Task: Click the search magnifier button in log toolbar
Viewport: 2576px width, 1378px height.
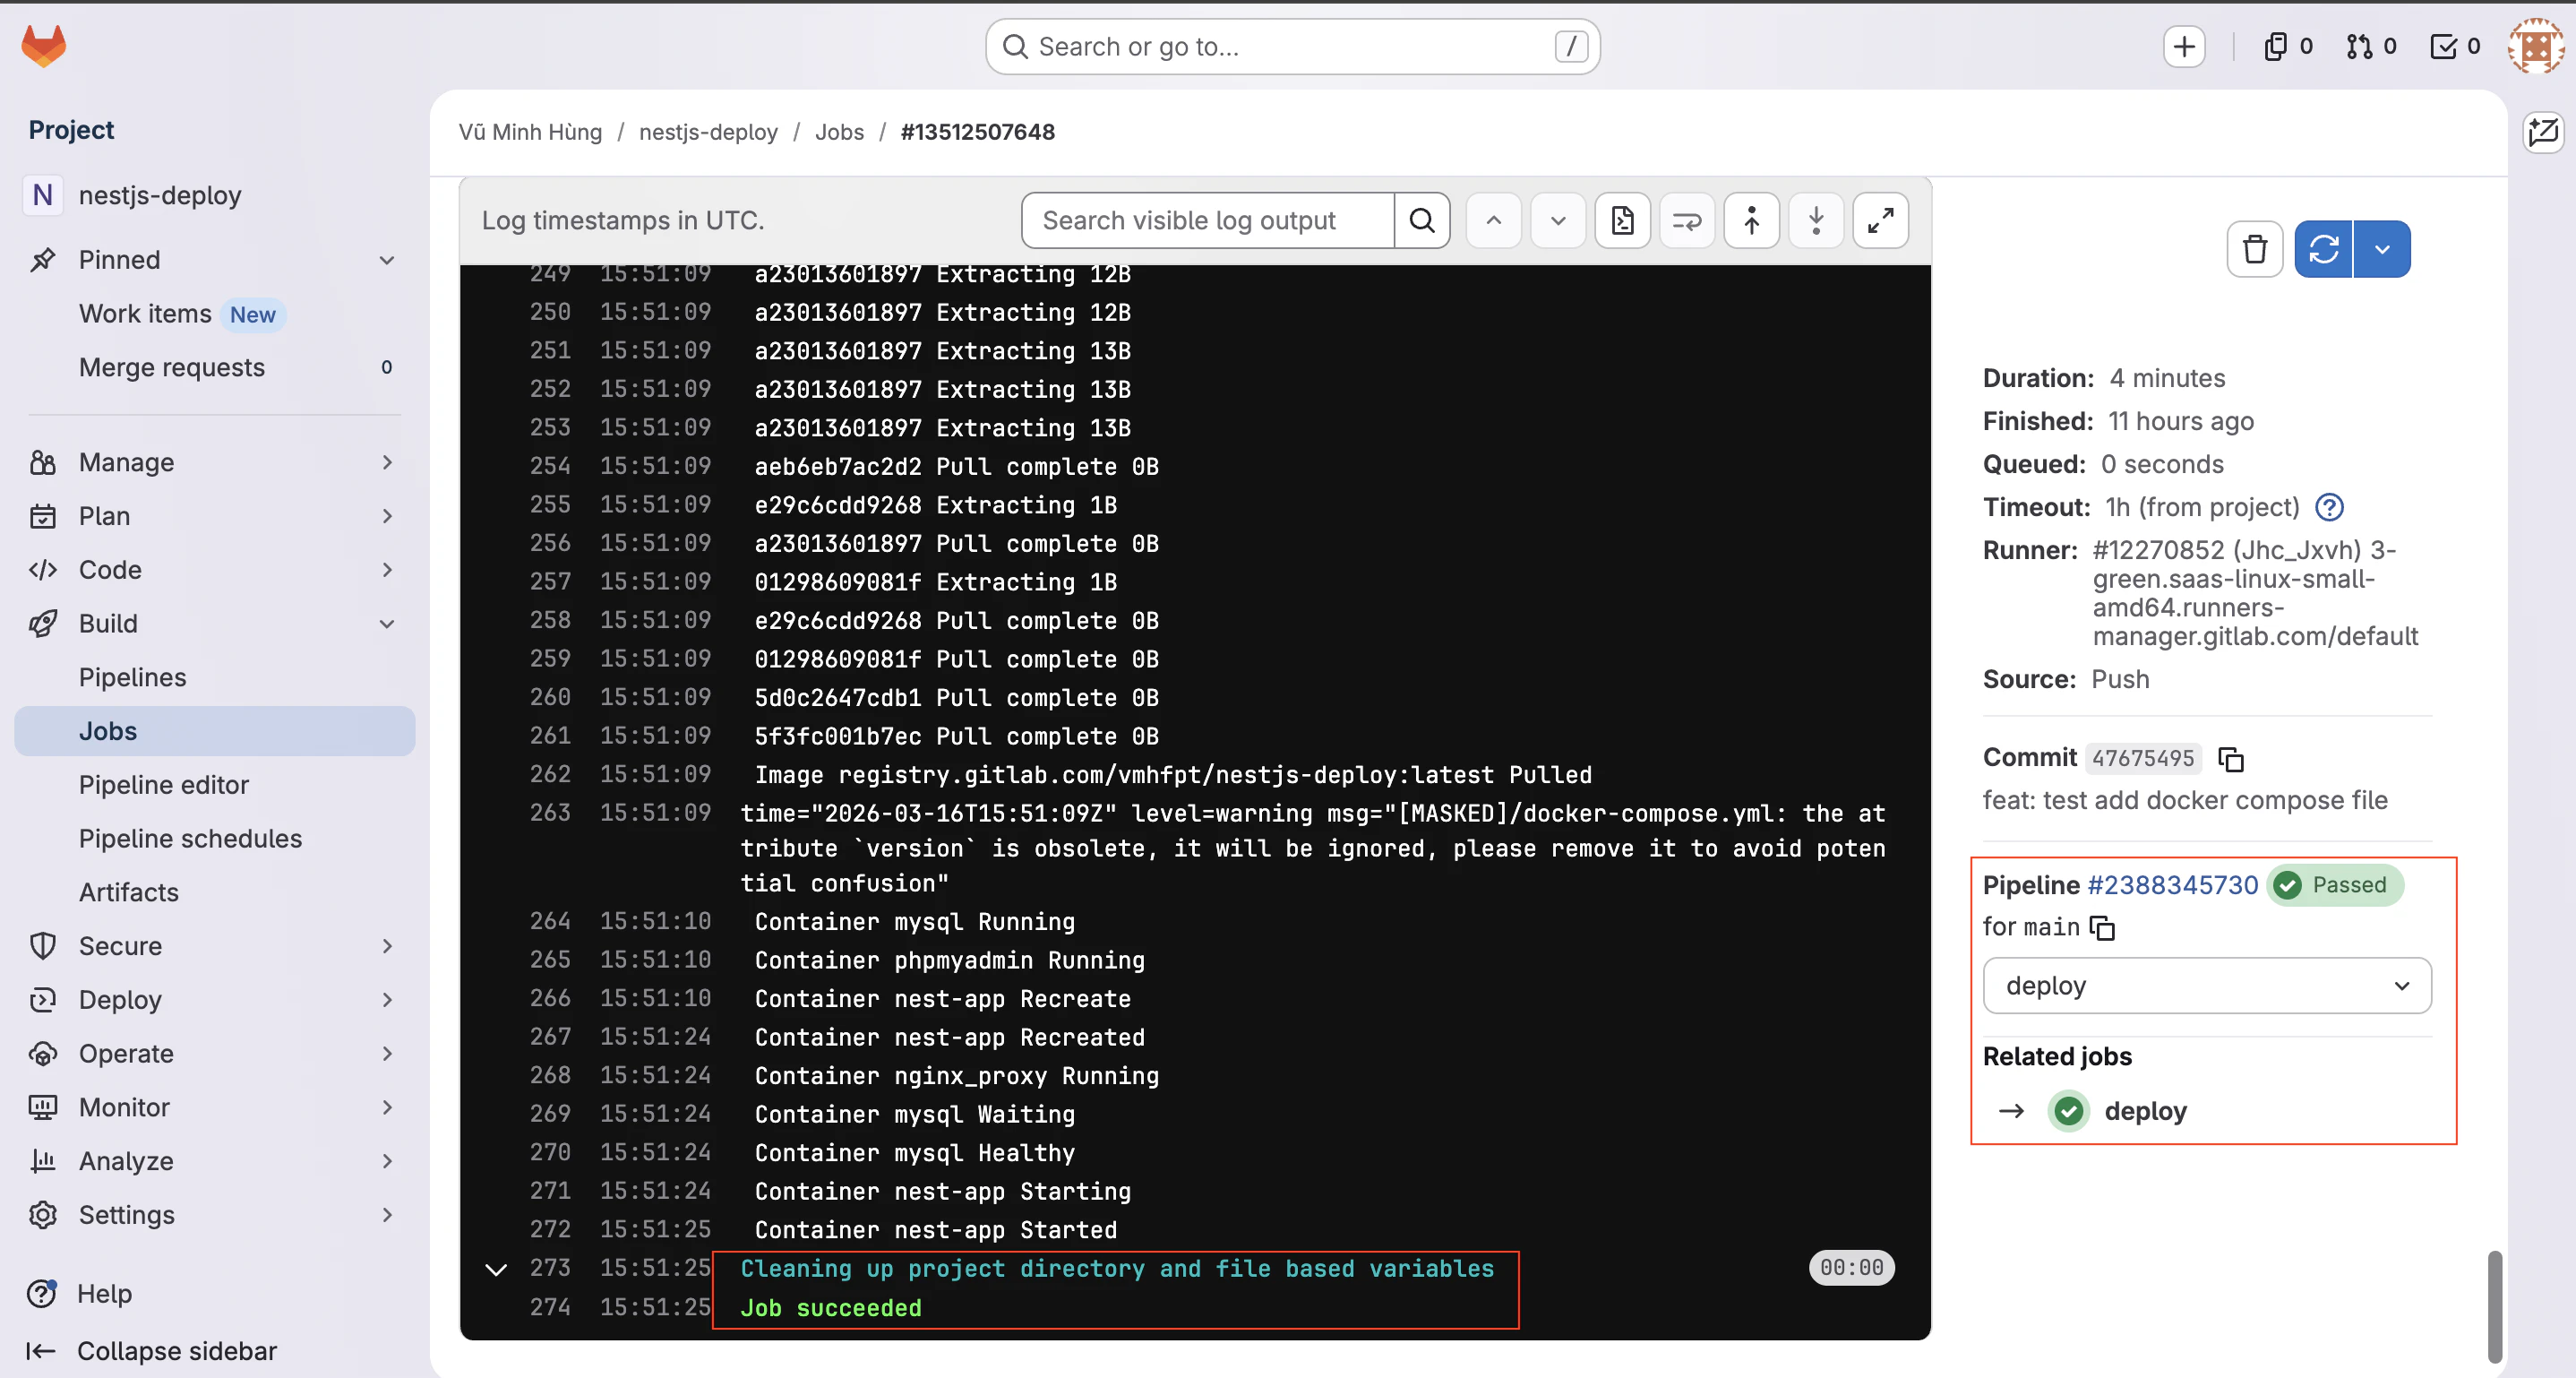Action: [1422, 220]
